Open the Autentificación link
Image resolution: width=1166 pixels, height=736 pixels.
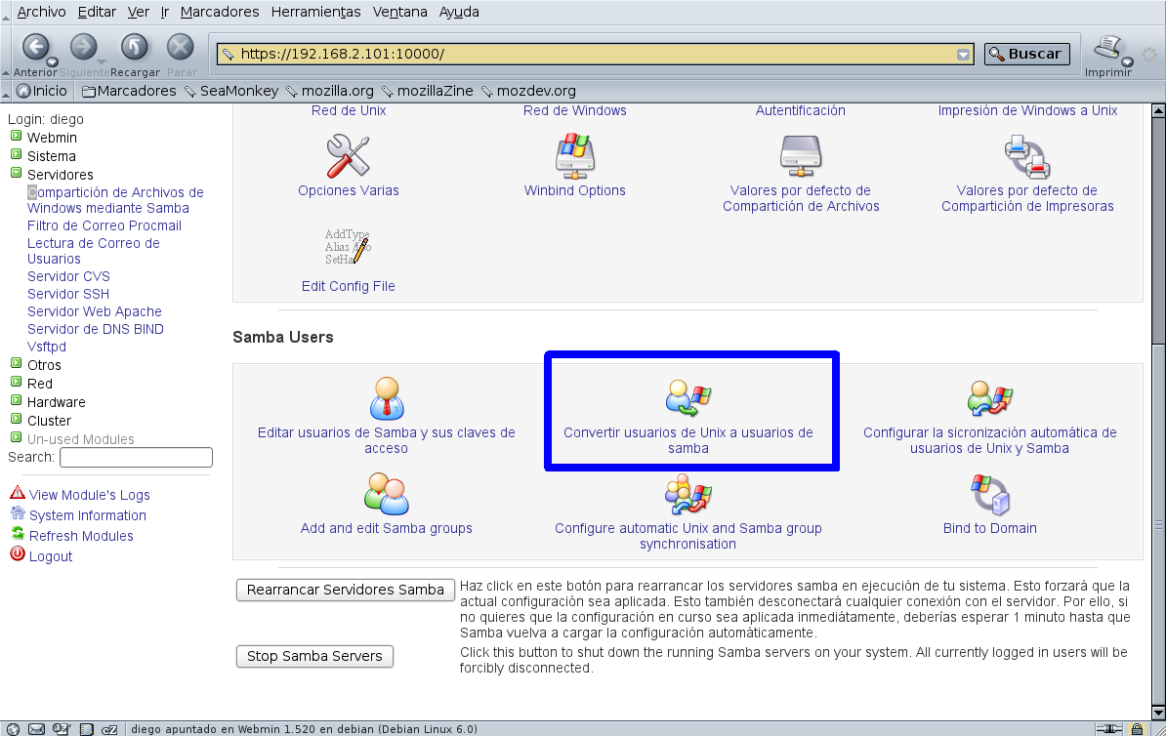coord(800,110)
